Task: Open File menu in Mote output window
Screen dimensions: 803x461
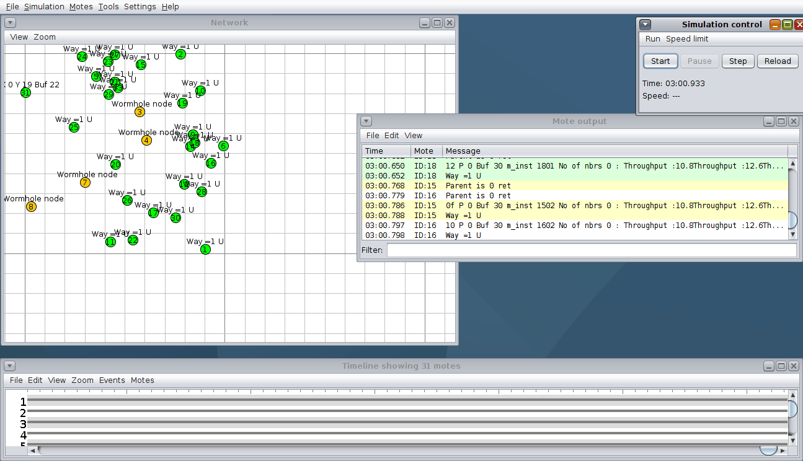Action: 372,136
